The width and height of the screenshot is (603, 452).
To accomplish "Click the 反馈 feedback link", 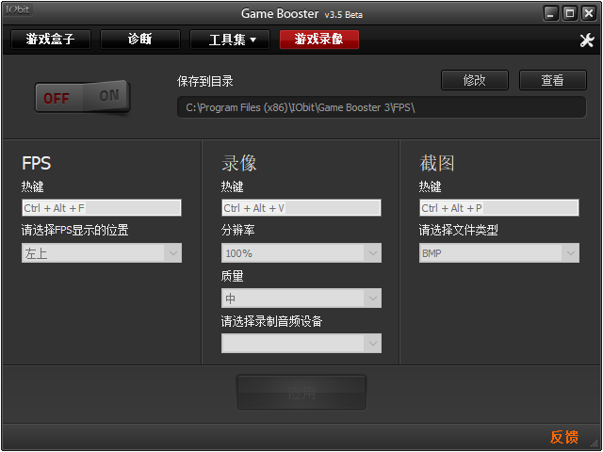I will (x=564, y=437).
